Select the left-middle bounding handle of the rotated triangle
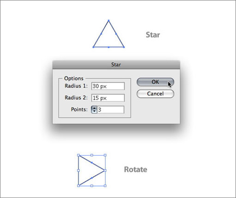 pyautogui.click(x=78, y=170)
